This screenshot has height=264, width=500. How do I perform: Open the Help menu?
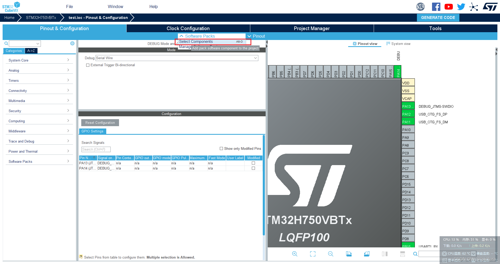click(x=154, y=7)
